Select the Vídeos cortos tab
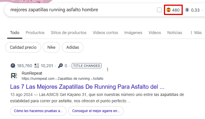205x119 pixels. coord(105,33)
